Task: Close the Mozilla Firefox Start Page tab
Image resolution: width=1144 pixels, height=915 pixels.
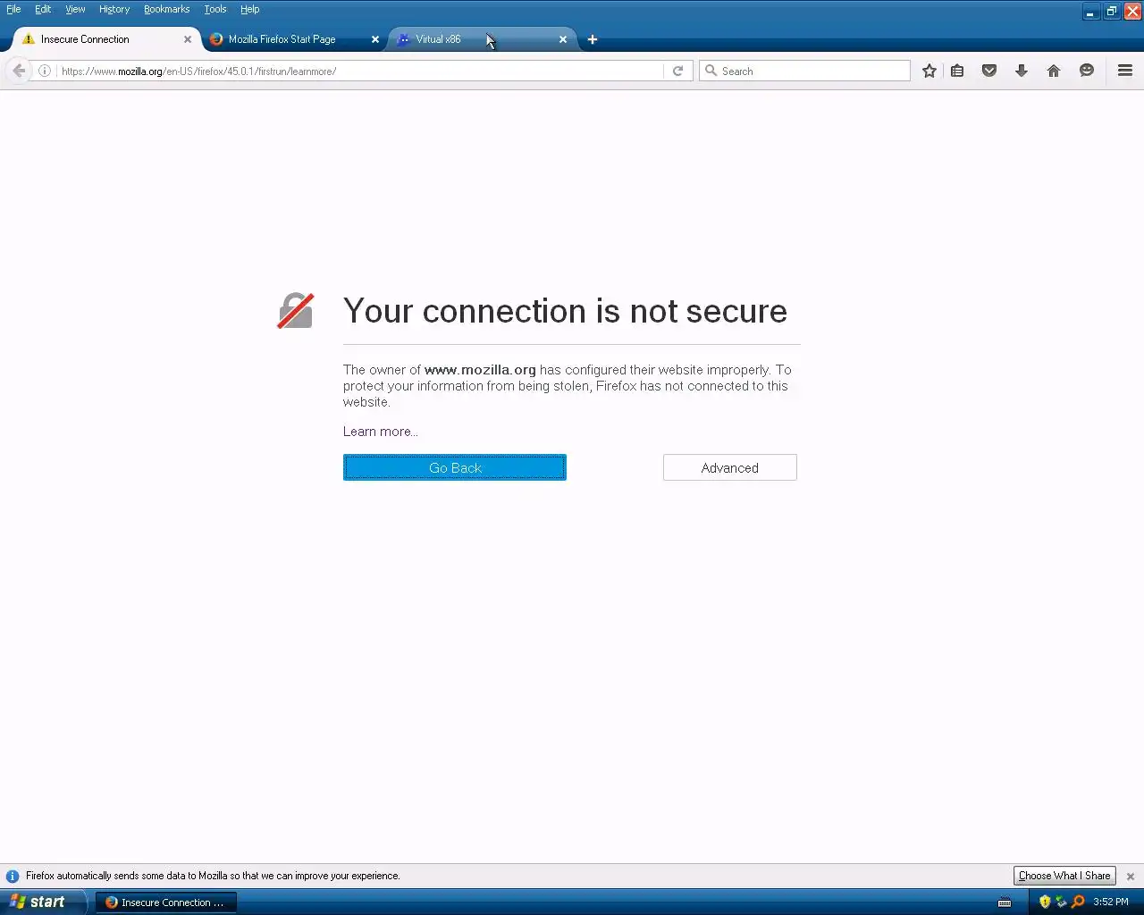Action: (x=375, y=39)
